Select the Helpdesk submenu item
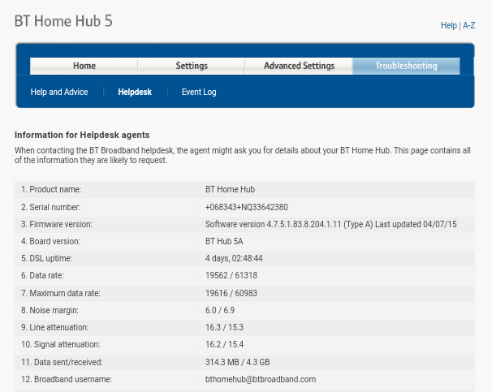Viewport: 492px width, 392px height. coord(135,93)
